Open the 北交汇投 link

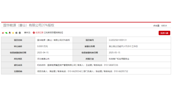(40, 33)
